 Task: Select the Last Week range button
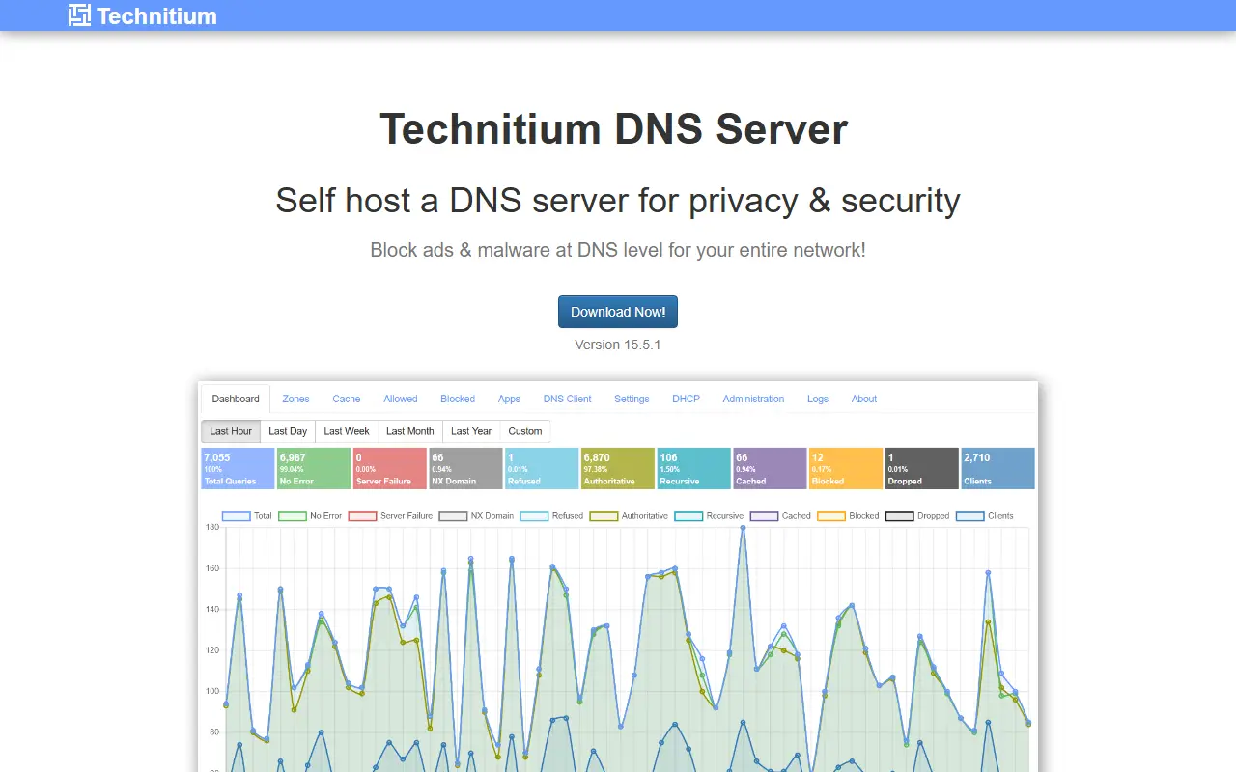pyautogui.click(x=347, y=431)
